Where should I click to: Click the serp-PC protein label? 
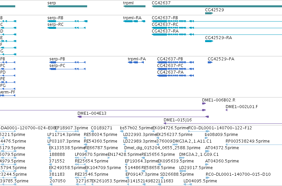tap(57, 66)
